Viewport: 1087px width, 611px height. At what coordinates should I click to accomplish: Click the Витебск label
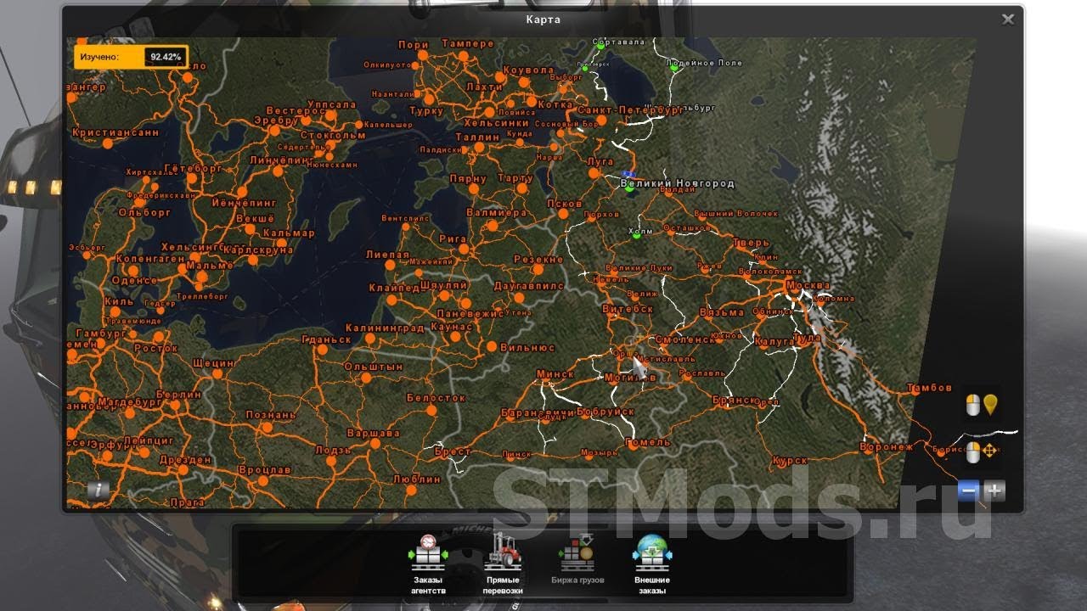[x=628, y=309]
